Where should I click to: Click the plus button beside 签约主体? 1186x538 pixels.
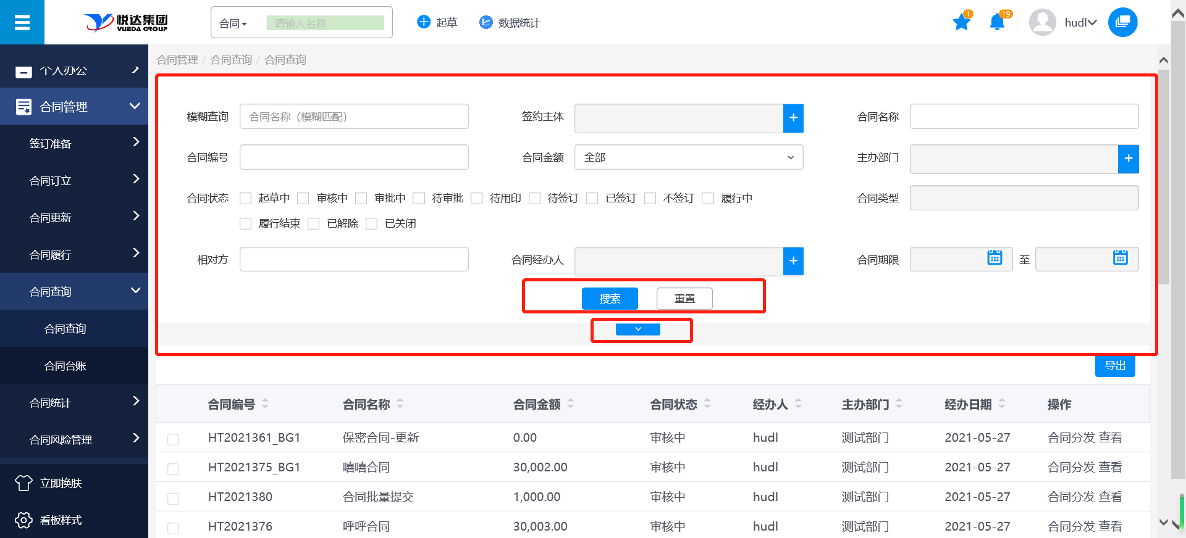click(793, 118)
